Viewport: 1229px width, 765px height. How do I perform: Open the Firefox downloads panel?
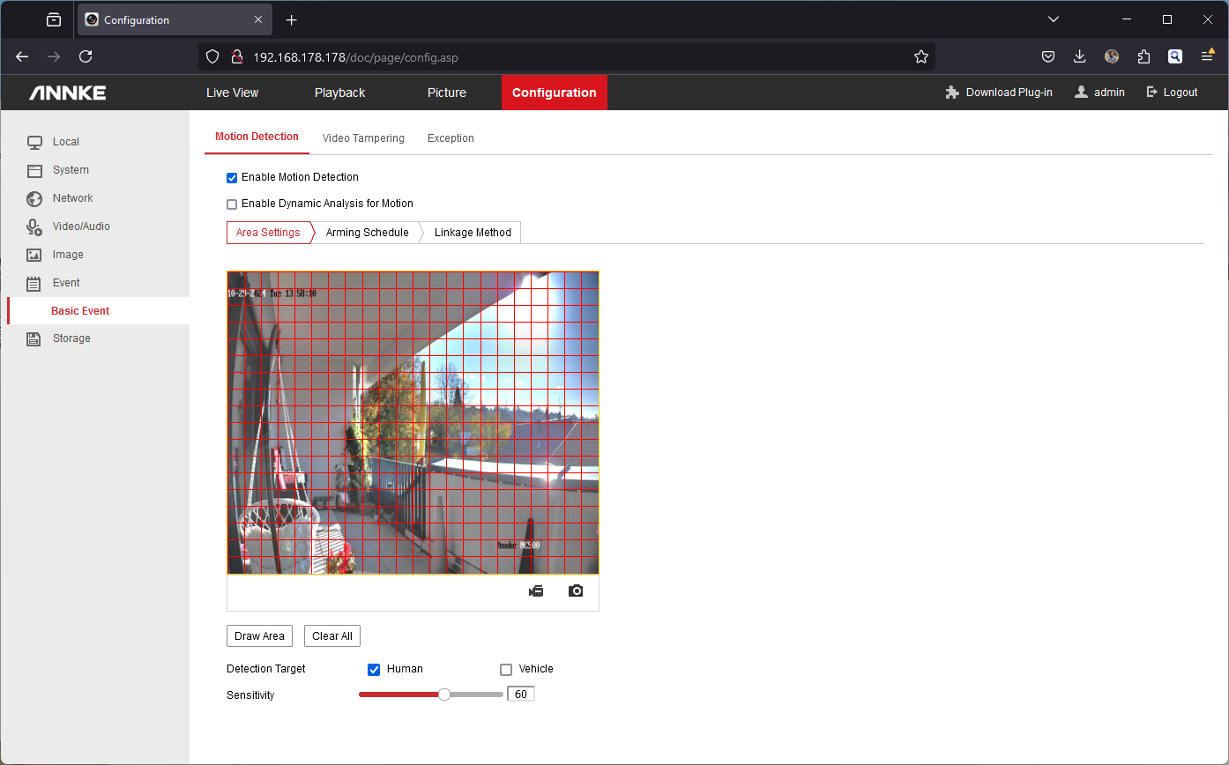[x=1080, y=56]
